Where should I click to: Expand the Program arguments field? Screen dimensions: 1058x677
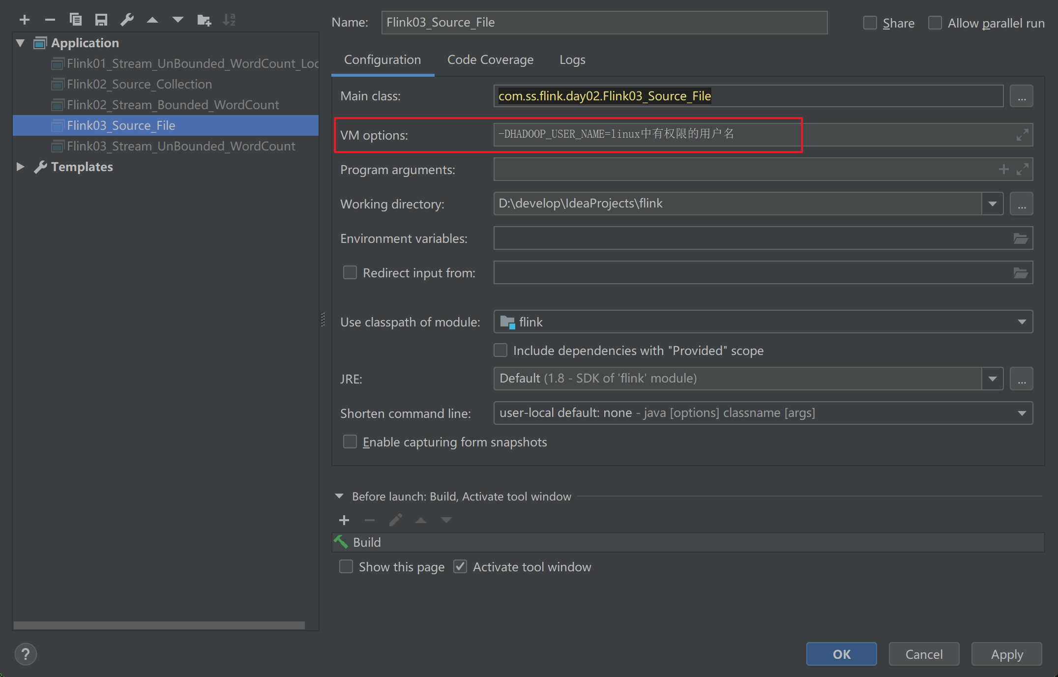coord(1023,169)
